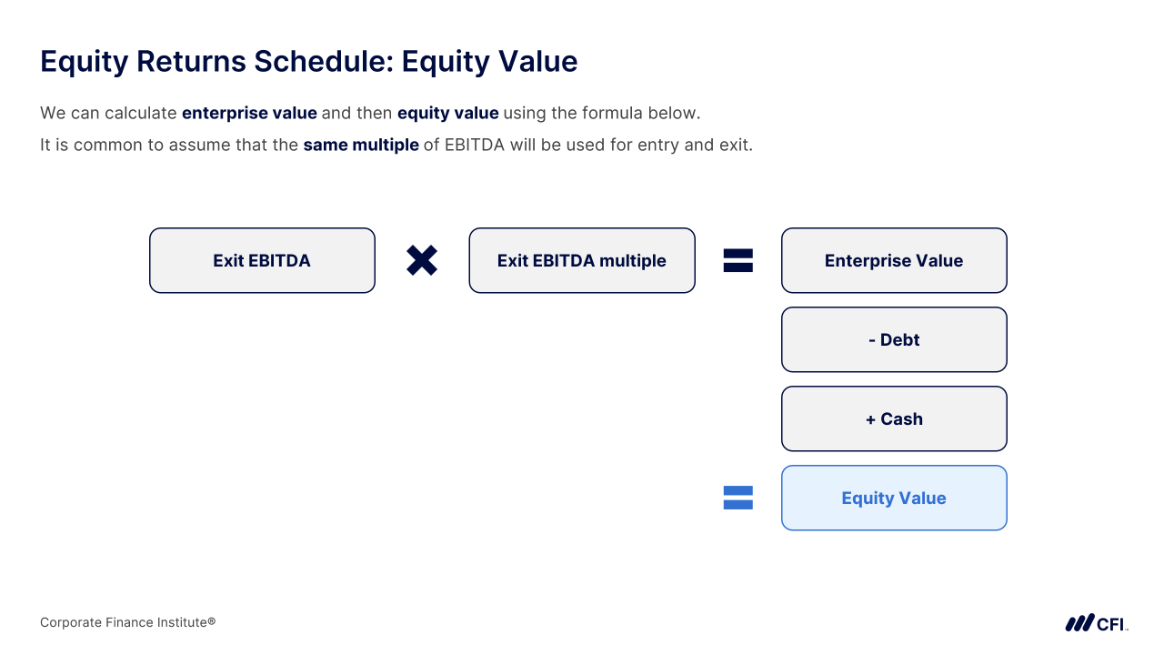Select the Exit EBITDA box
The width and height of the screenshot is (1164, 655).
pyautogui.click(x=262, y=260)
